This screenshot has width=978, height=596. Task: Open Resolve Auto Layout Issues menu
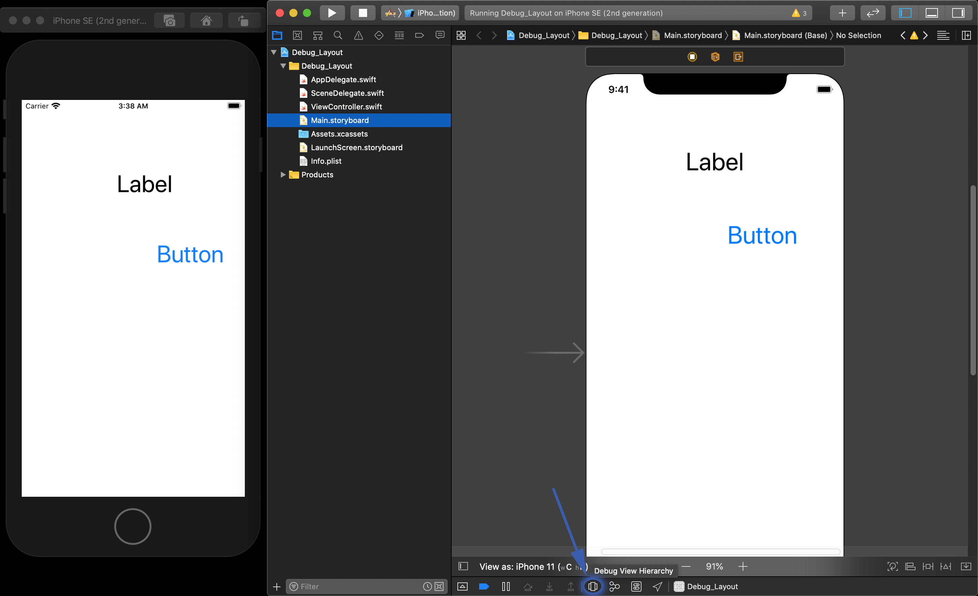[x=946, y=567]
